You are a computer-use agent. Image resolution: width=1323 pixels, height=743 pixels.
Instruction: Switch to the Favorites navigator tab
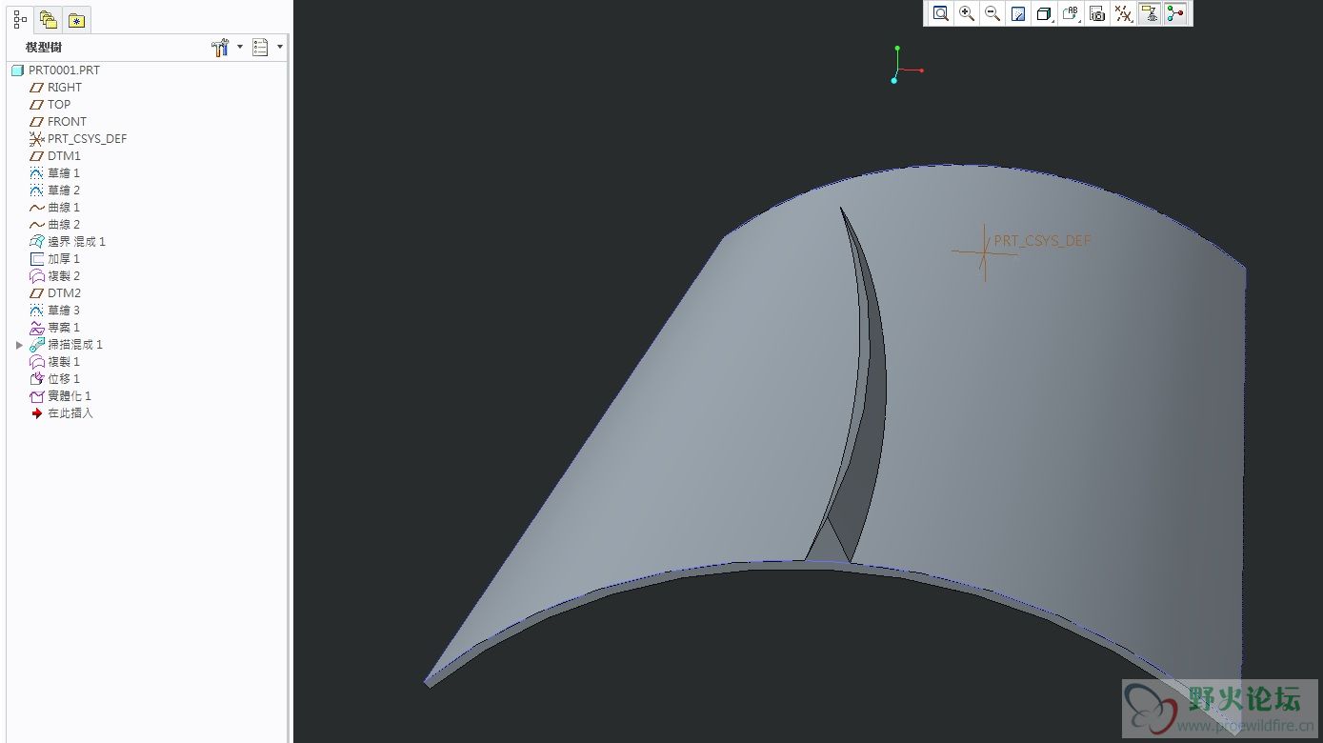[76, 20]
